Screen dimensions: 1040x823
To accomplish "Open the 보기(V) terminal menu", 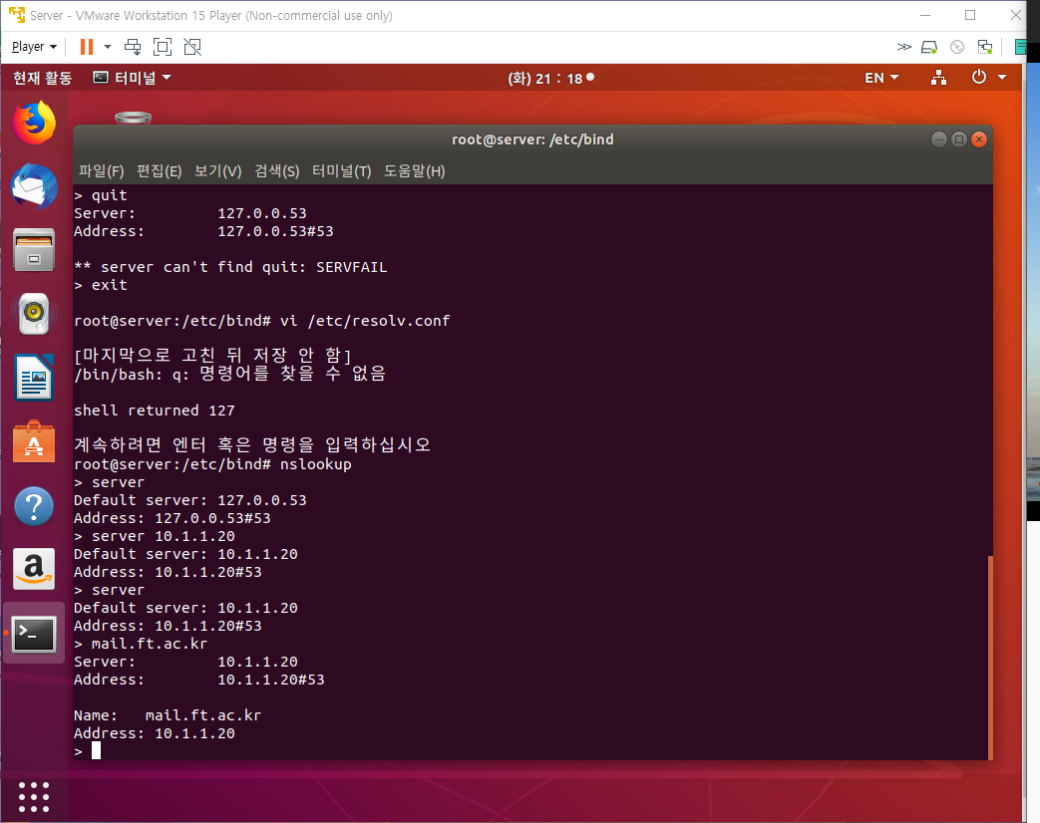I will [x=217, y=171].
